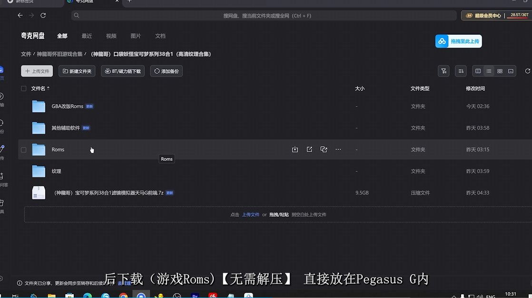
Task: Click the sort order icon in the toolbar
Action: 460,71
